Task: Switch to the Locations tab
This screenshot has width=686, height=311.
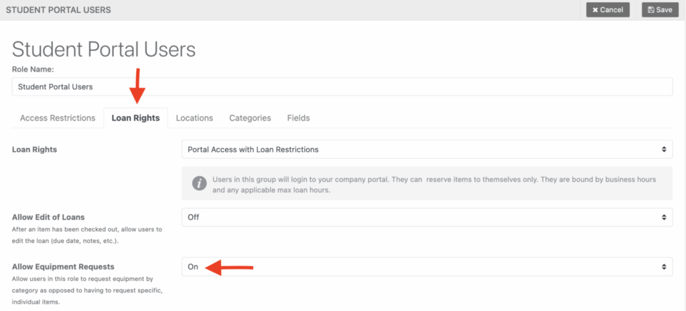Action: (194, 118)
